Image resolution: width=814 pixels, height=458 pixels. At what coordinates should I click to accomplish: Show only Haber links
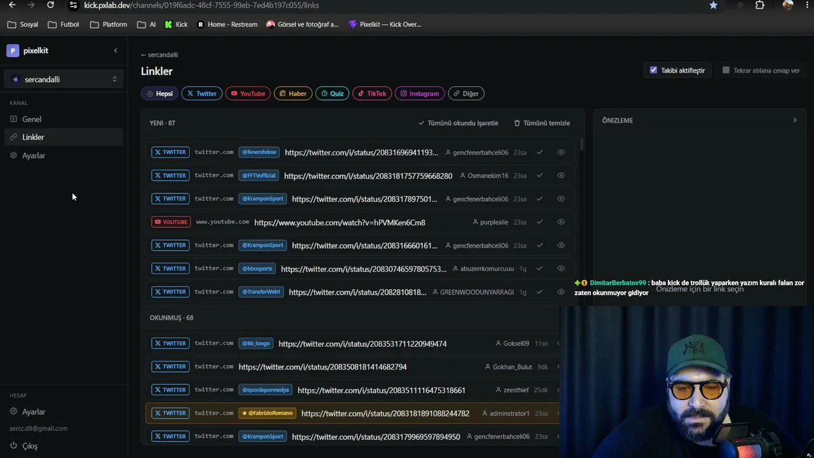(x=293, y=94)
